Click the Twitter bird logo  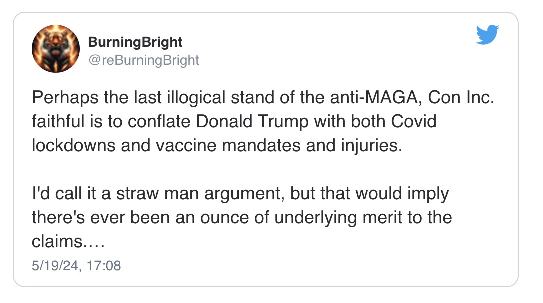pos(488,35)
